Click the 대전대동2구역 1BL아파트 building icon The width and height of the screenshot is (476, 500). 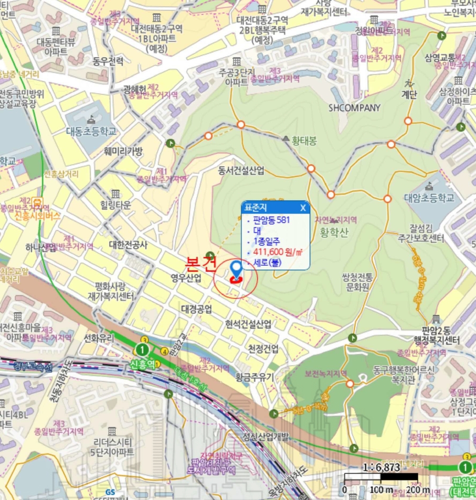point(156,17)
